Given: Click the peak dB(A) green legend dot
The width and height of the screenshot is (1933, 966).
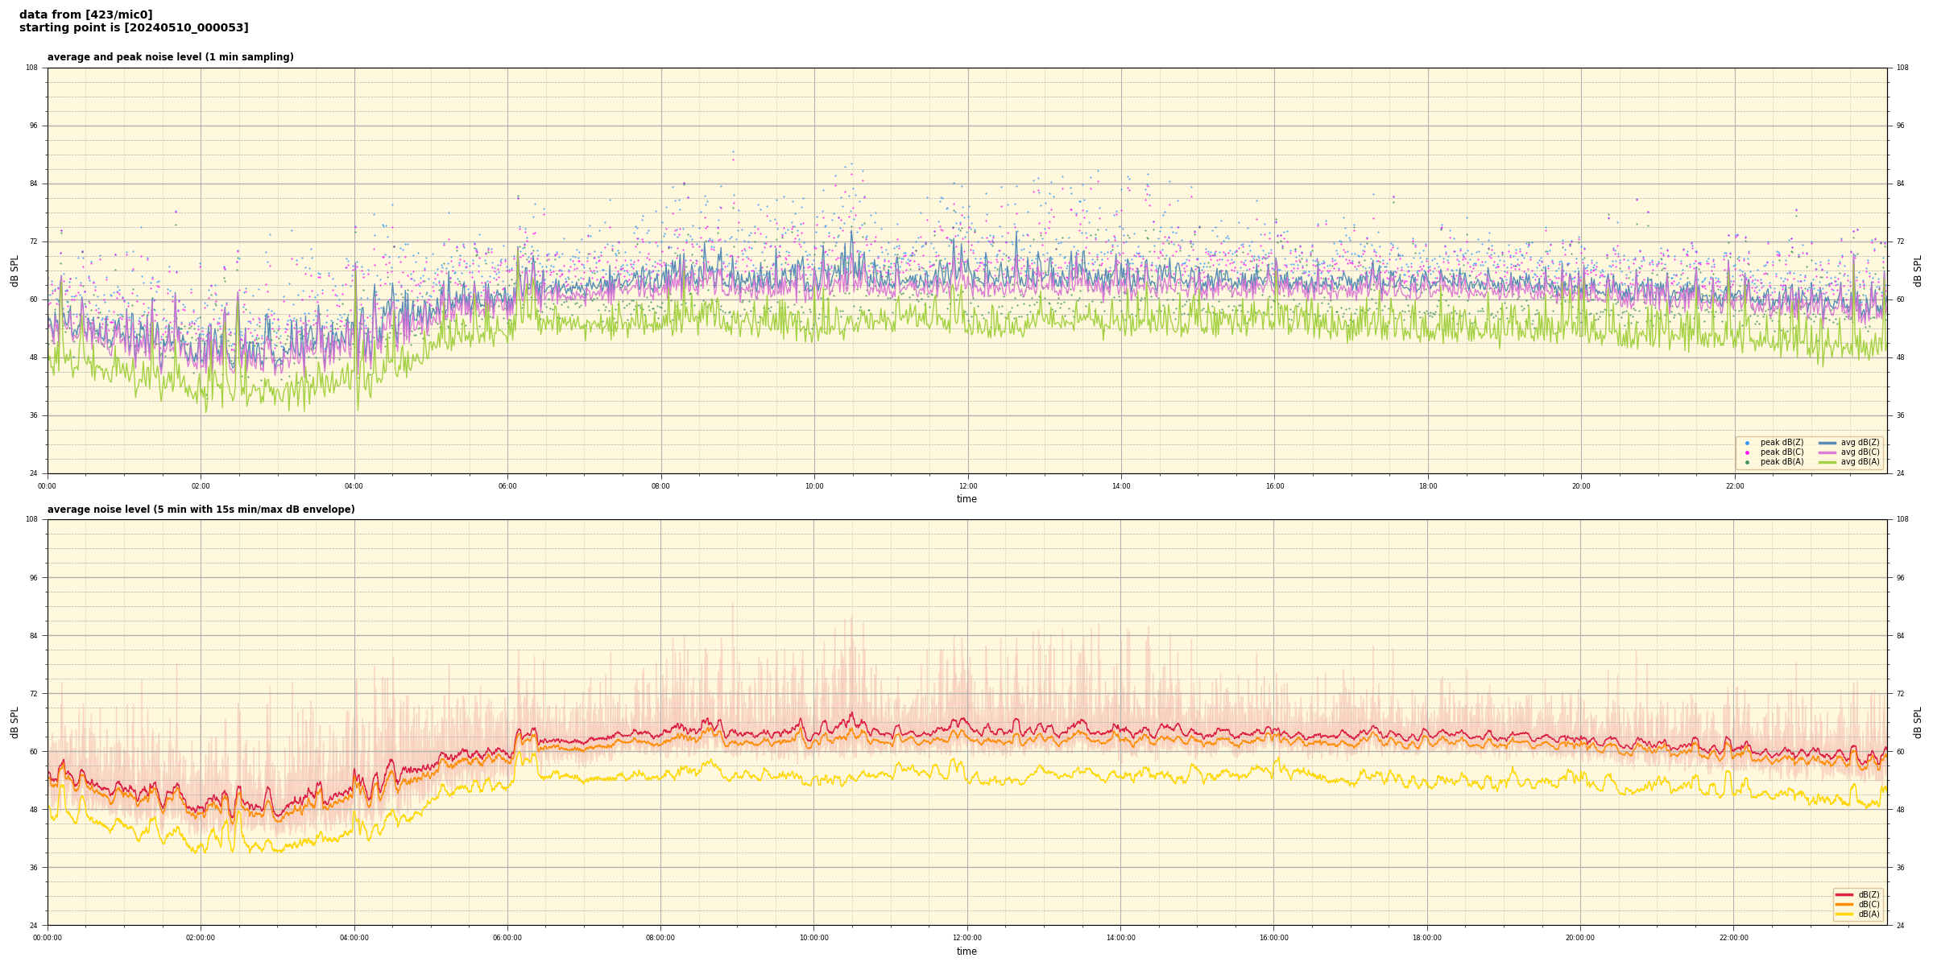Looking at the screenshot, I should click(x=1747, y=462).
